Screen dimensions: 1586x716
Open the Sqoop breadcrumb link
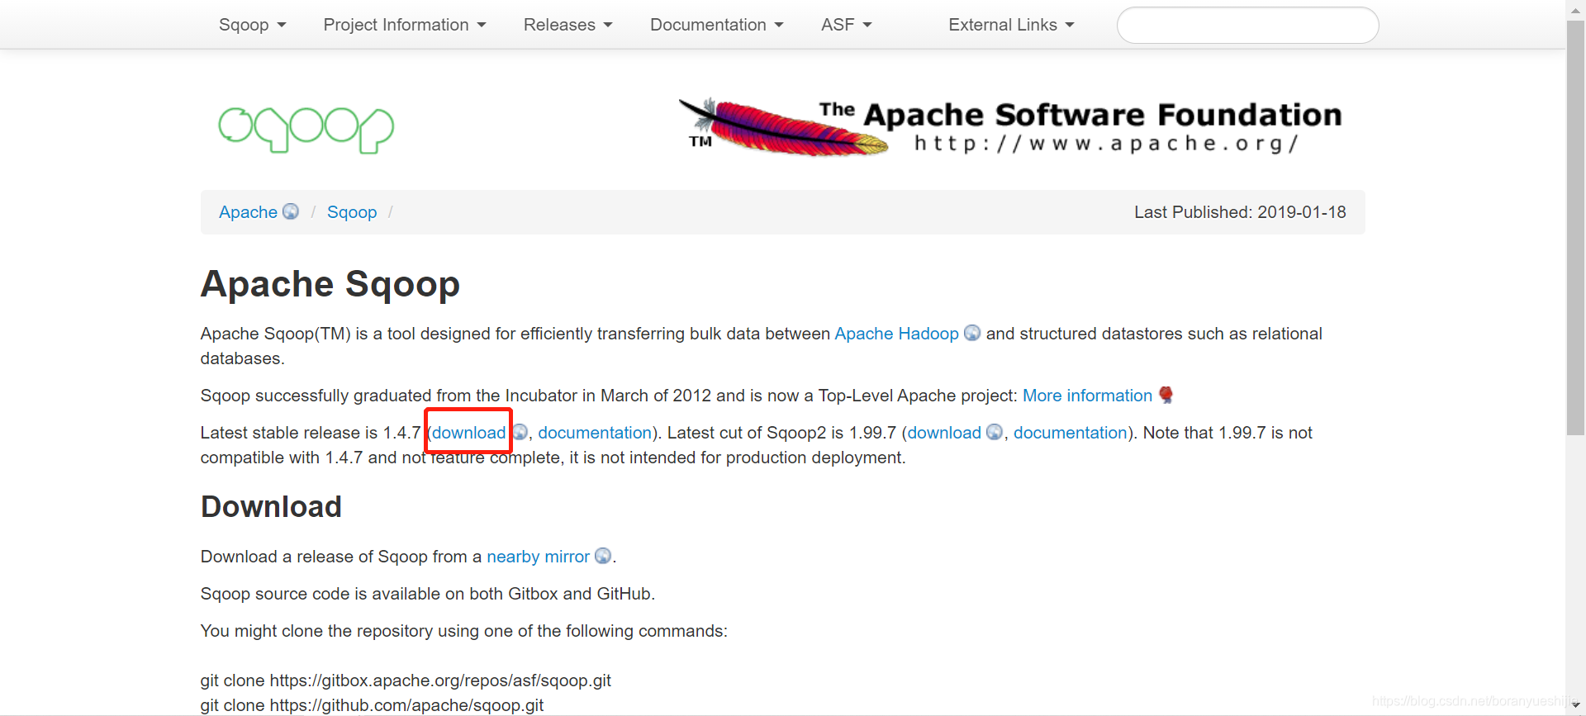click(352, 212)
